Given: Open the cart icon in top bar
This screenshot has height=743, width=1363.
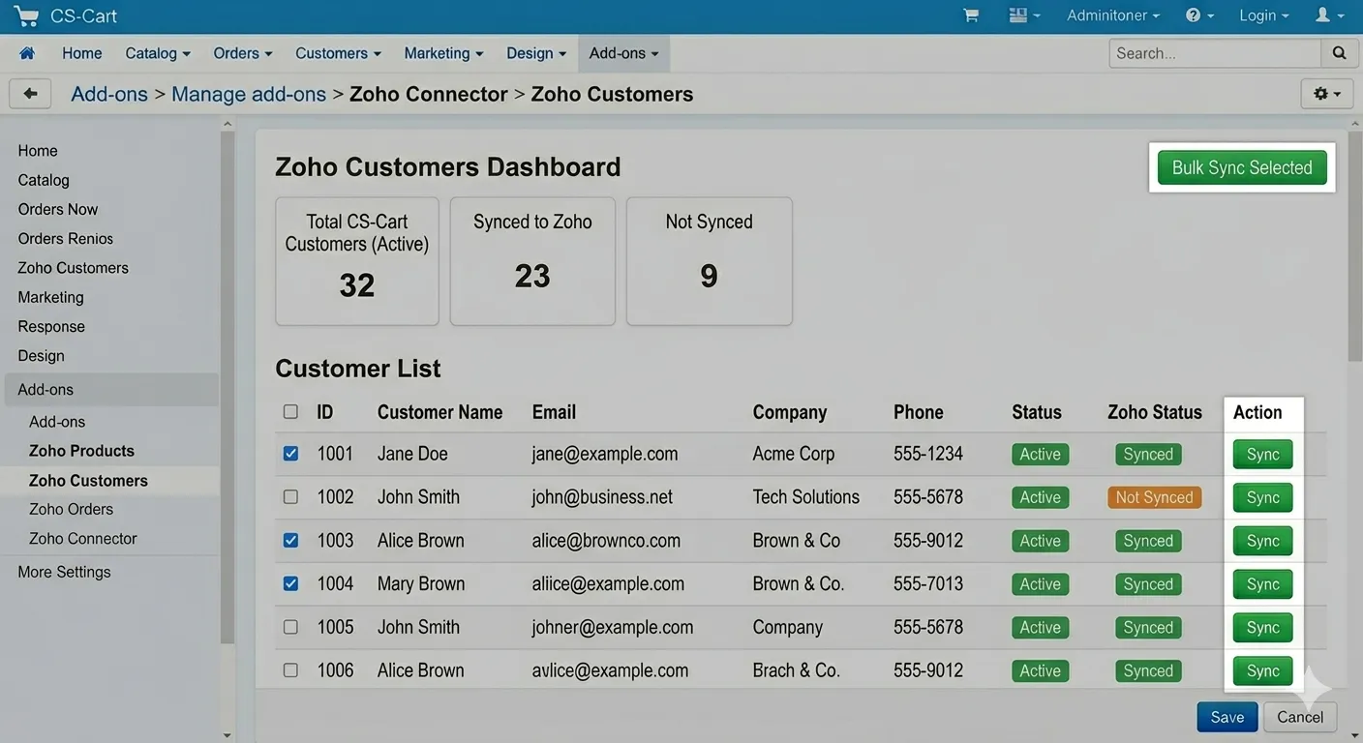Looking at the screenshot, I should tap(971, 15).
